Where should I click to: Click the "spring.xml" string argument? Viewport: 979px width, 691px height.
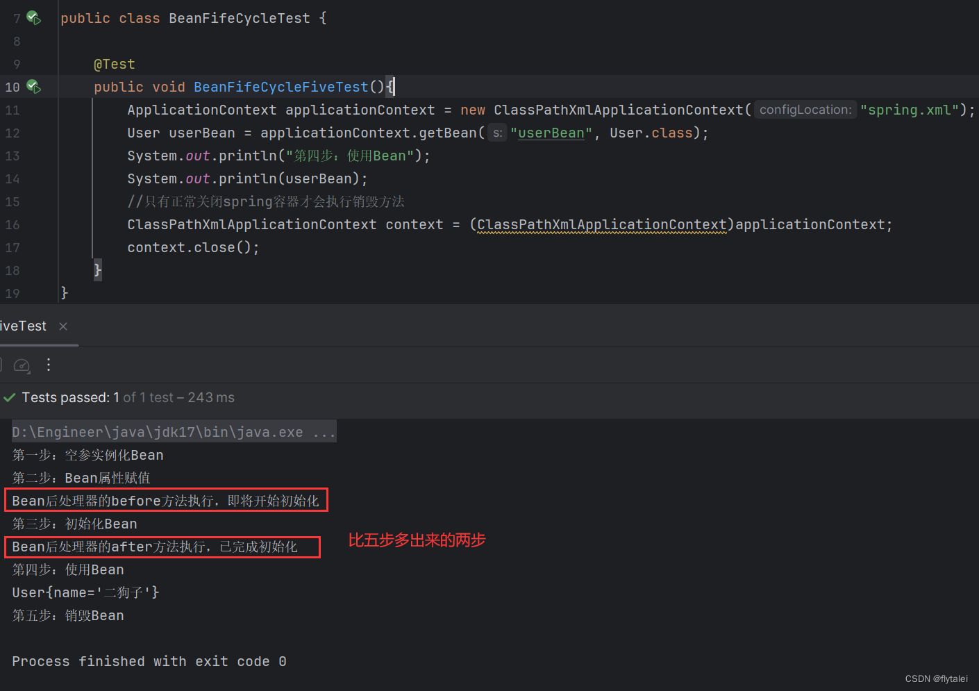coord(910,110)
